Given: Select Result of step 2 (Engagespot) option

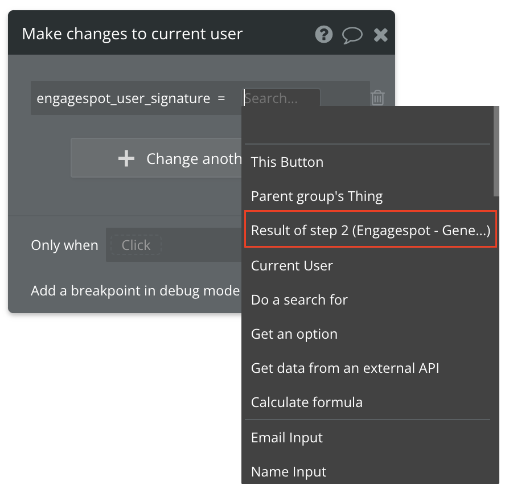Looking at the screenshot, I should [371, 230].
